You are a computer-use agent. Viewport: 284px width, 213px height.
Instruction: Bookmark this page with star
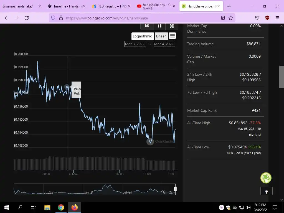point(231,18)
